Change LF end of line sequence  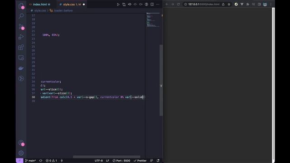point(108,161)
